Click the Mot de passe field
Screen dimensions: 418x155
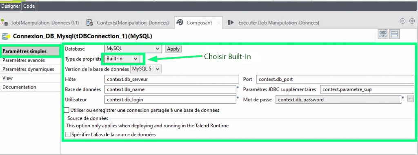(338, 100)
